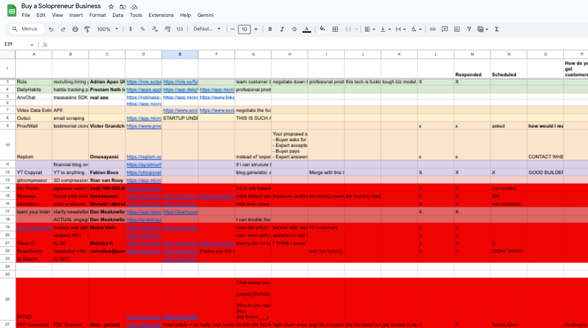The height and width of the screenshot is (328, 588).
Task: Open the functions sigma menu
Action: [496, 29]
